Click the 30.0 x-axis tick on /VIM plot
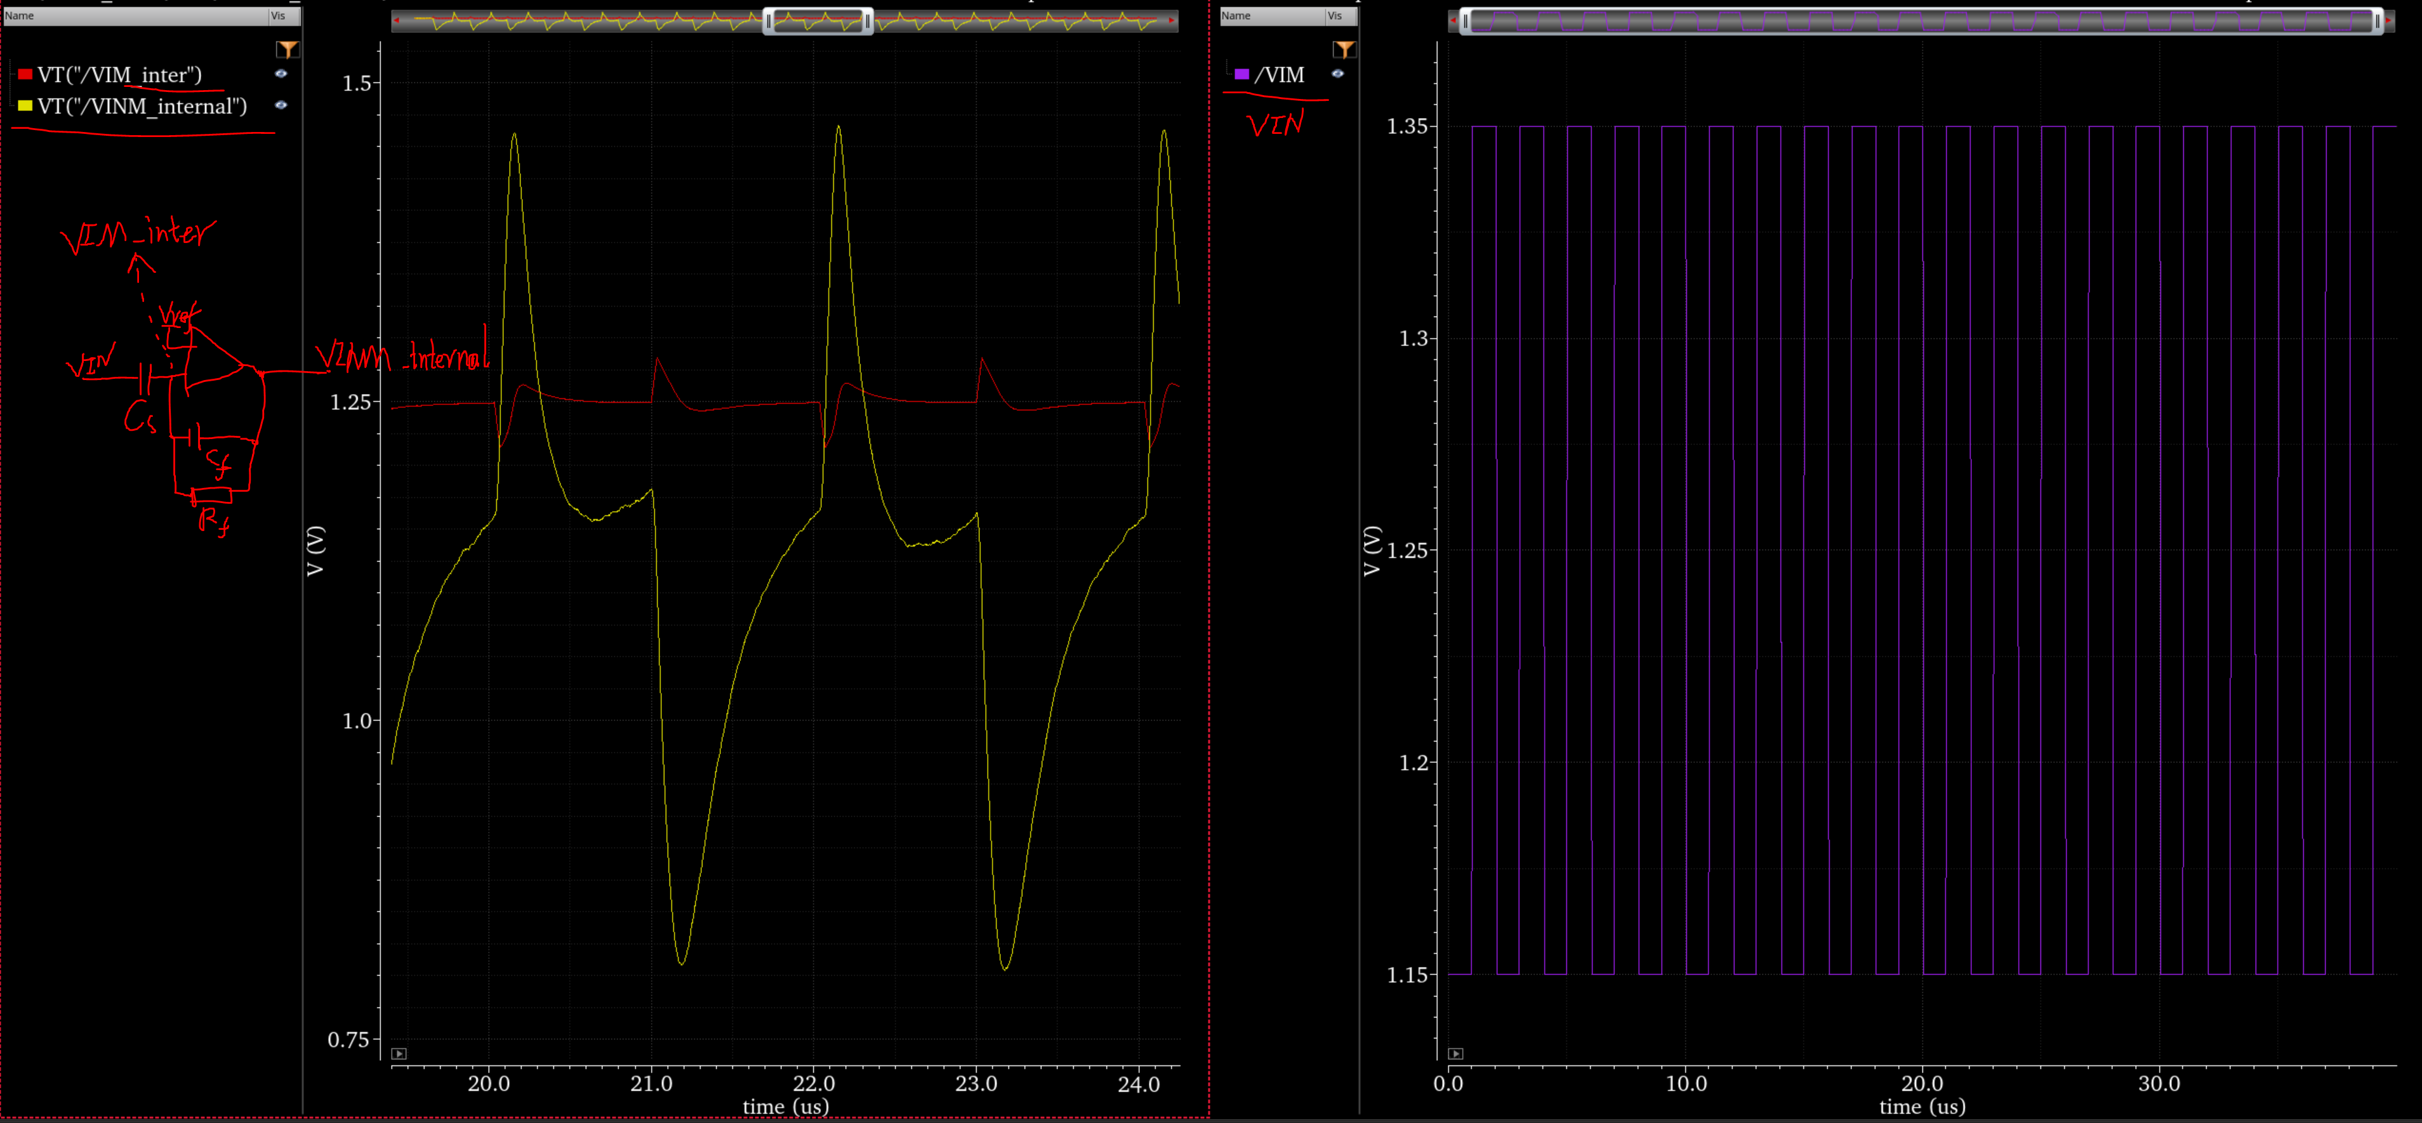Screen dimensions: 2422x1123 pyautogui.click(x=2160, y=1084)
